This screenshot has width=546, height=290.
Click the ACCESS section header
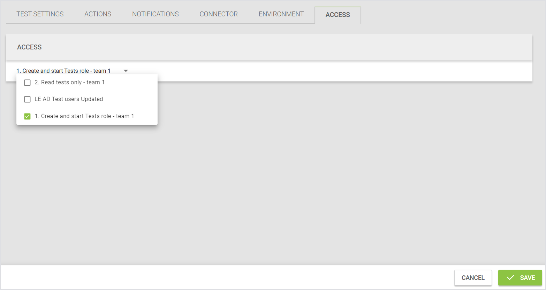pos(29,47)
